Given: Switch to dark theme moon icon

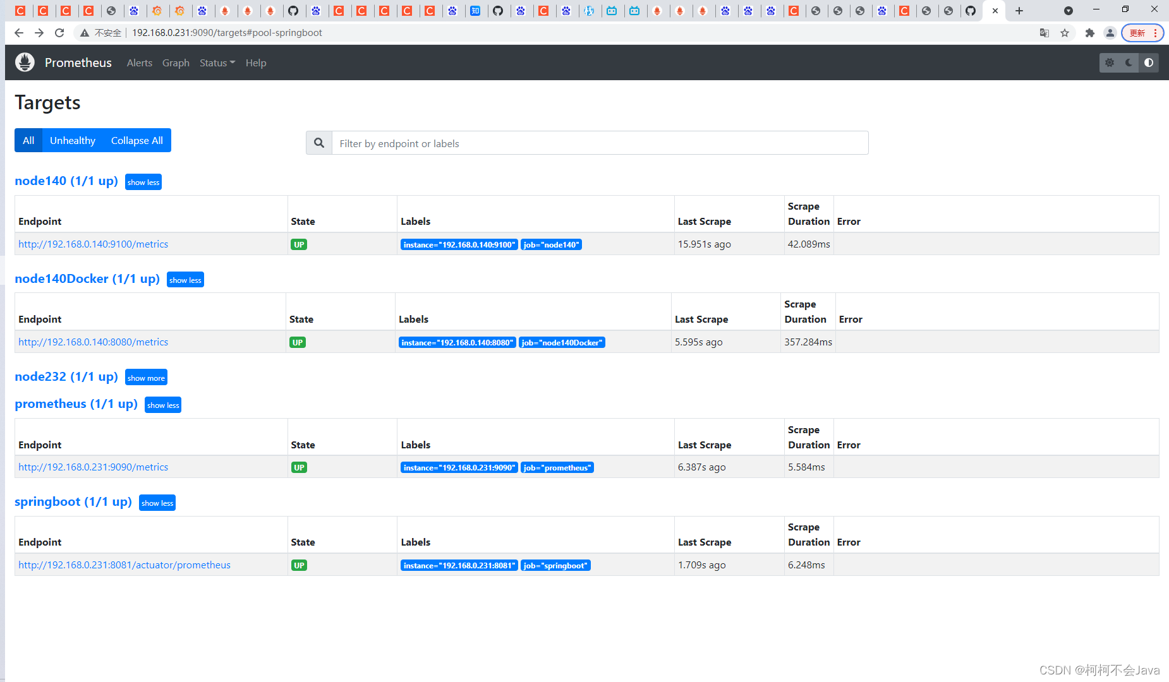Looking at the screenshot, I should [x=1129, y=63].
